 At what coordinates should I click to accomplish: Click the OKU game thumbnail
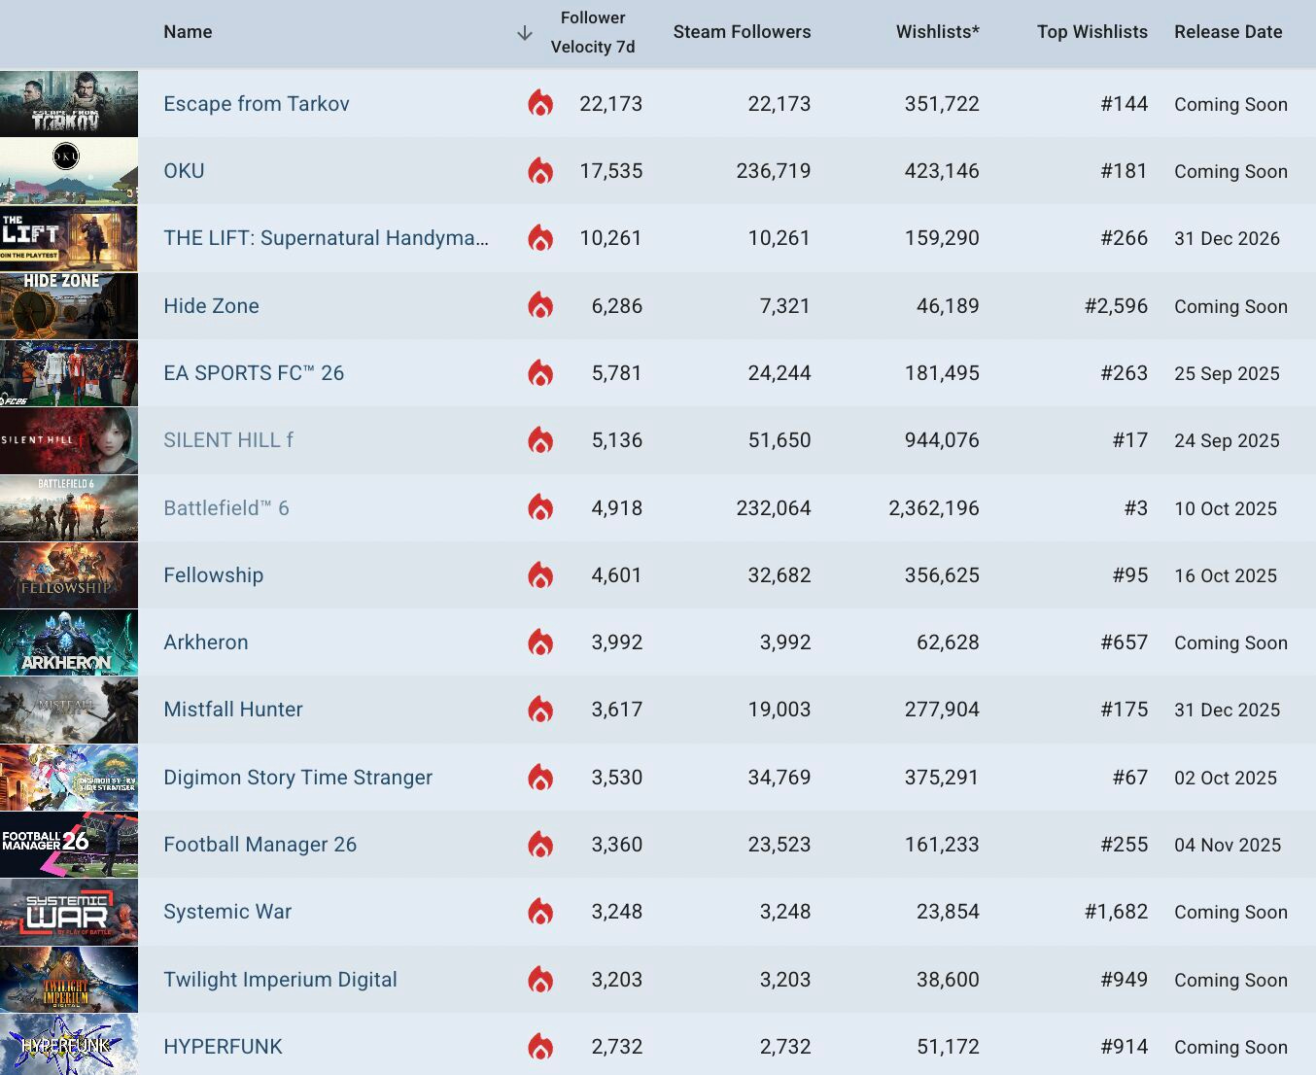[x=69, y=171]
